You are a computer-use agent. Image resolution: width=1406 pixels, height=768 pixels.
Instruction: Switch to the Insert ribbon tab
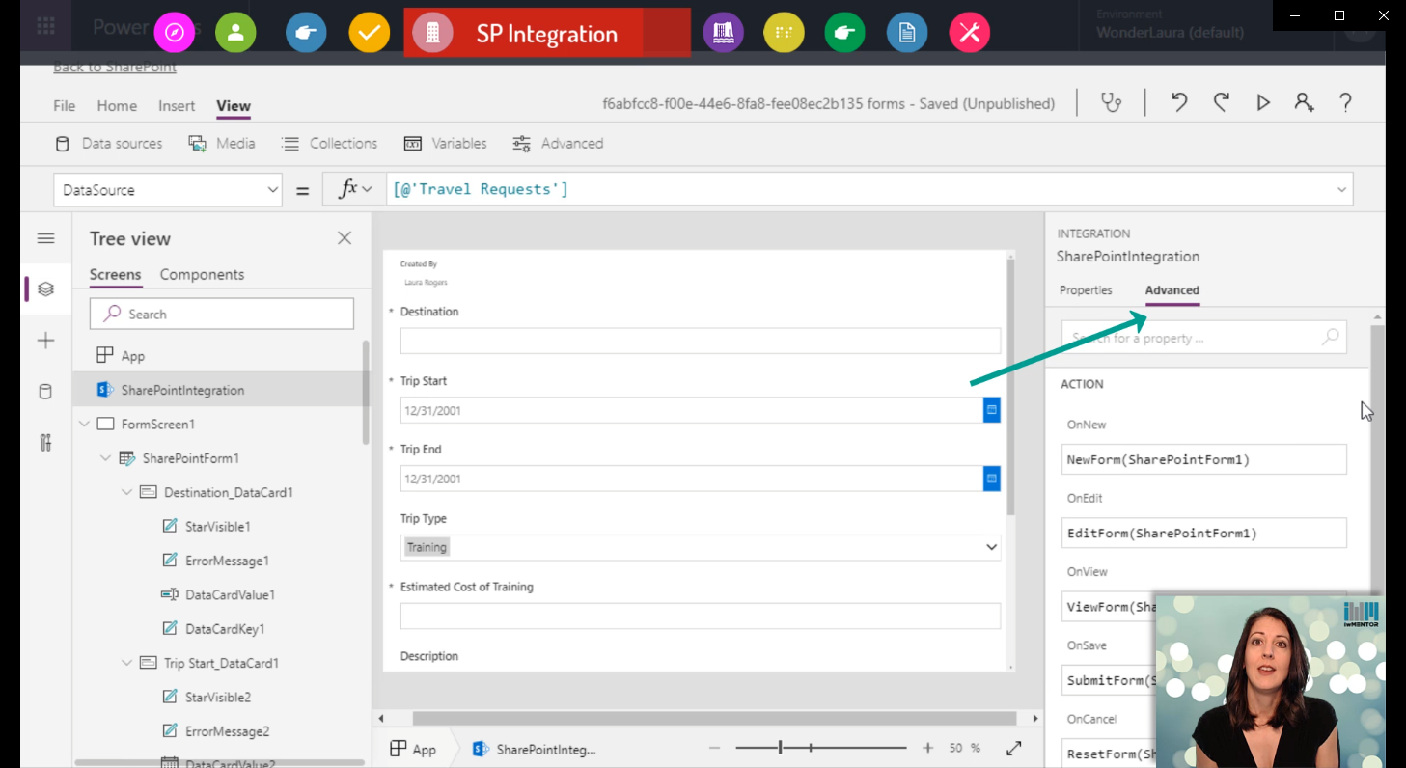(x=177, y=106)
